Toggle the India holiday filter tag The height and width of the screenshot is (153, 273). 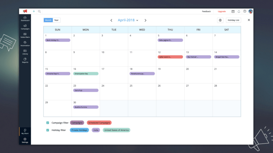click(96, 130)
